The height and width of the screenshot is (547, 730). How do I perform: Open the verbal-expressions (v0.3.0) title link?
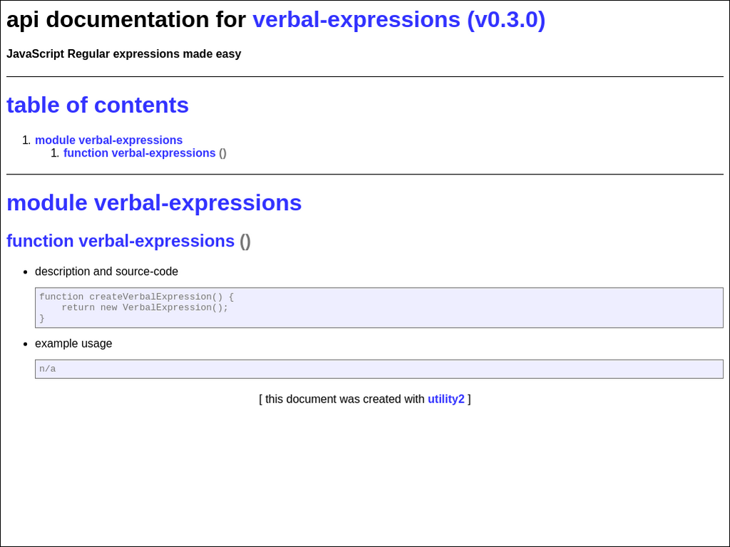399,20
